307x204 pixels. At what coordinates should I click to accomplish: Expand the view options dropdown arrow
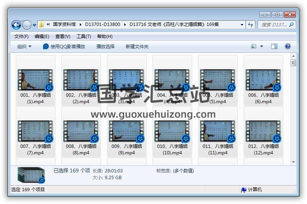pos(262,46)
